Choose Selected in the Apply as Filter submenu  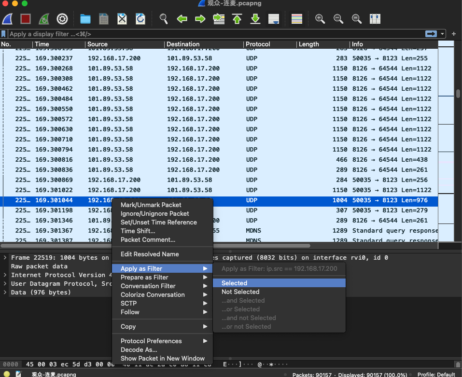[234, 283]
